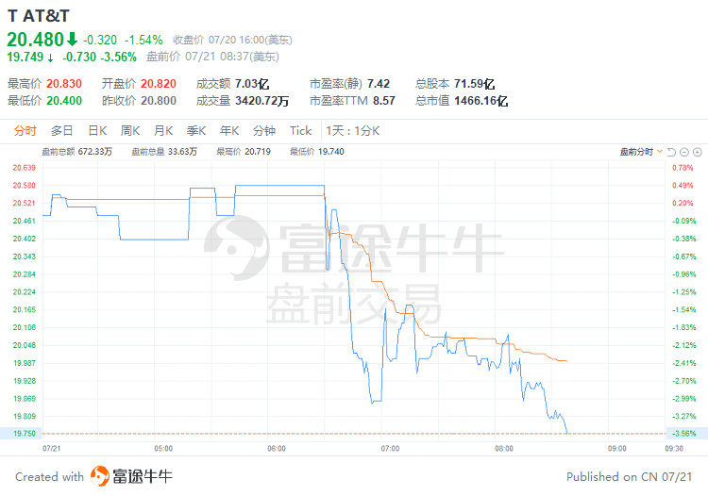Switch to the 多日 tab
708x496 pixels.
(62, 130)
